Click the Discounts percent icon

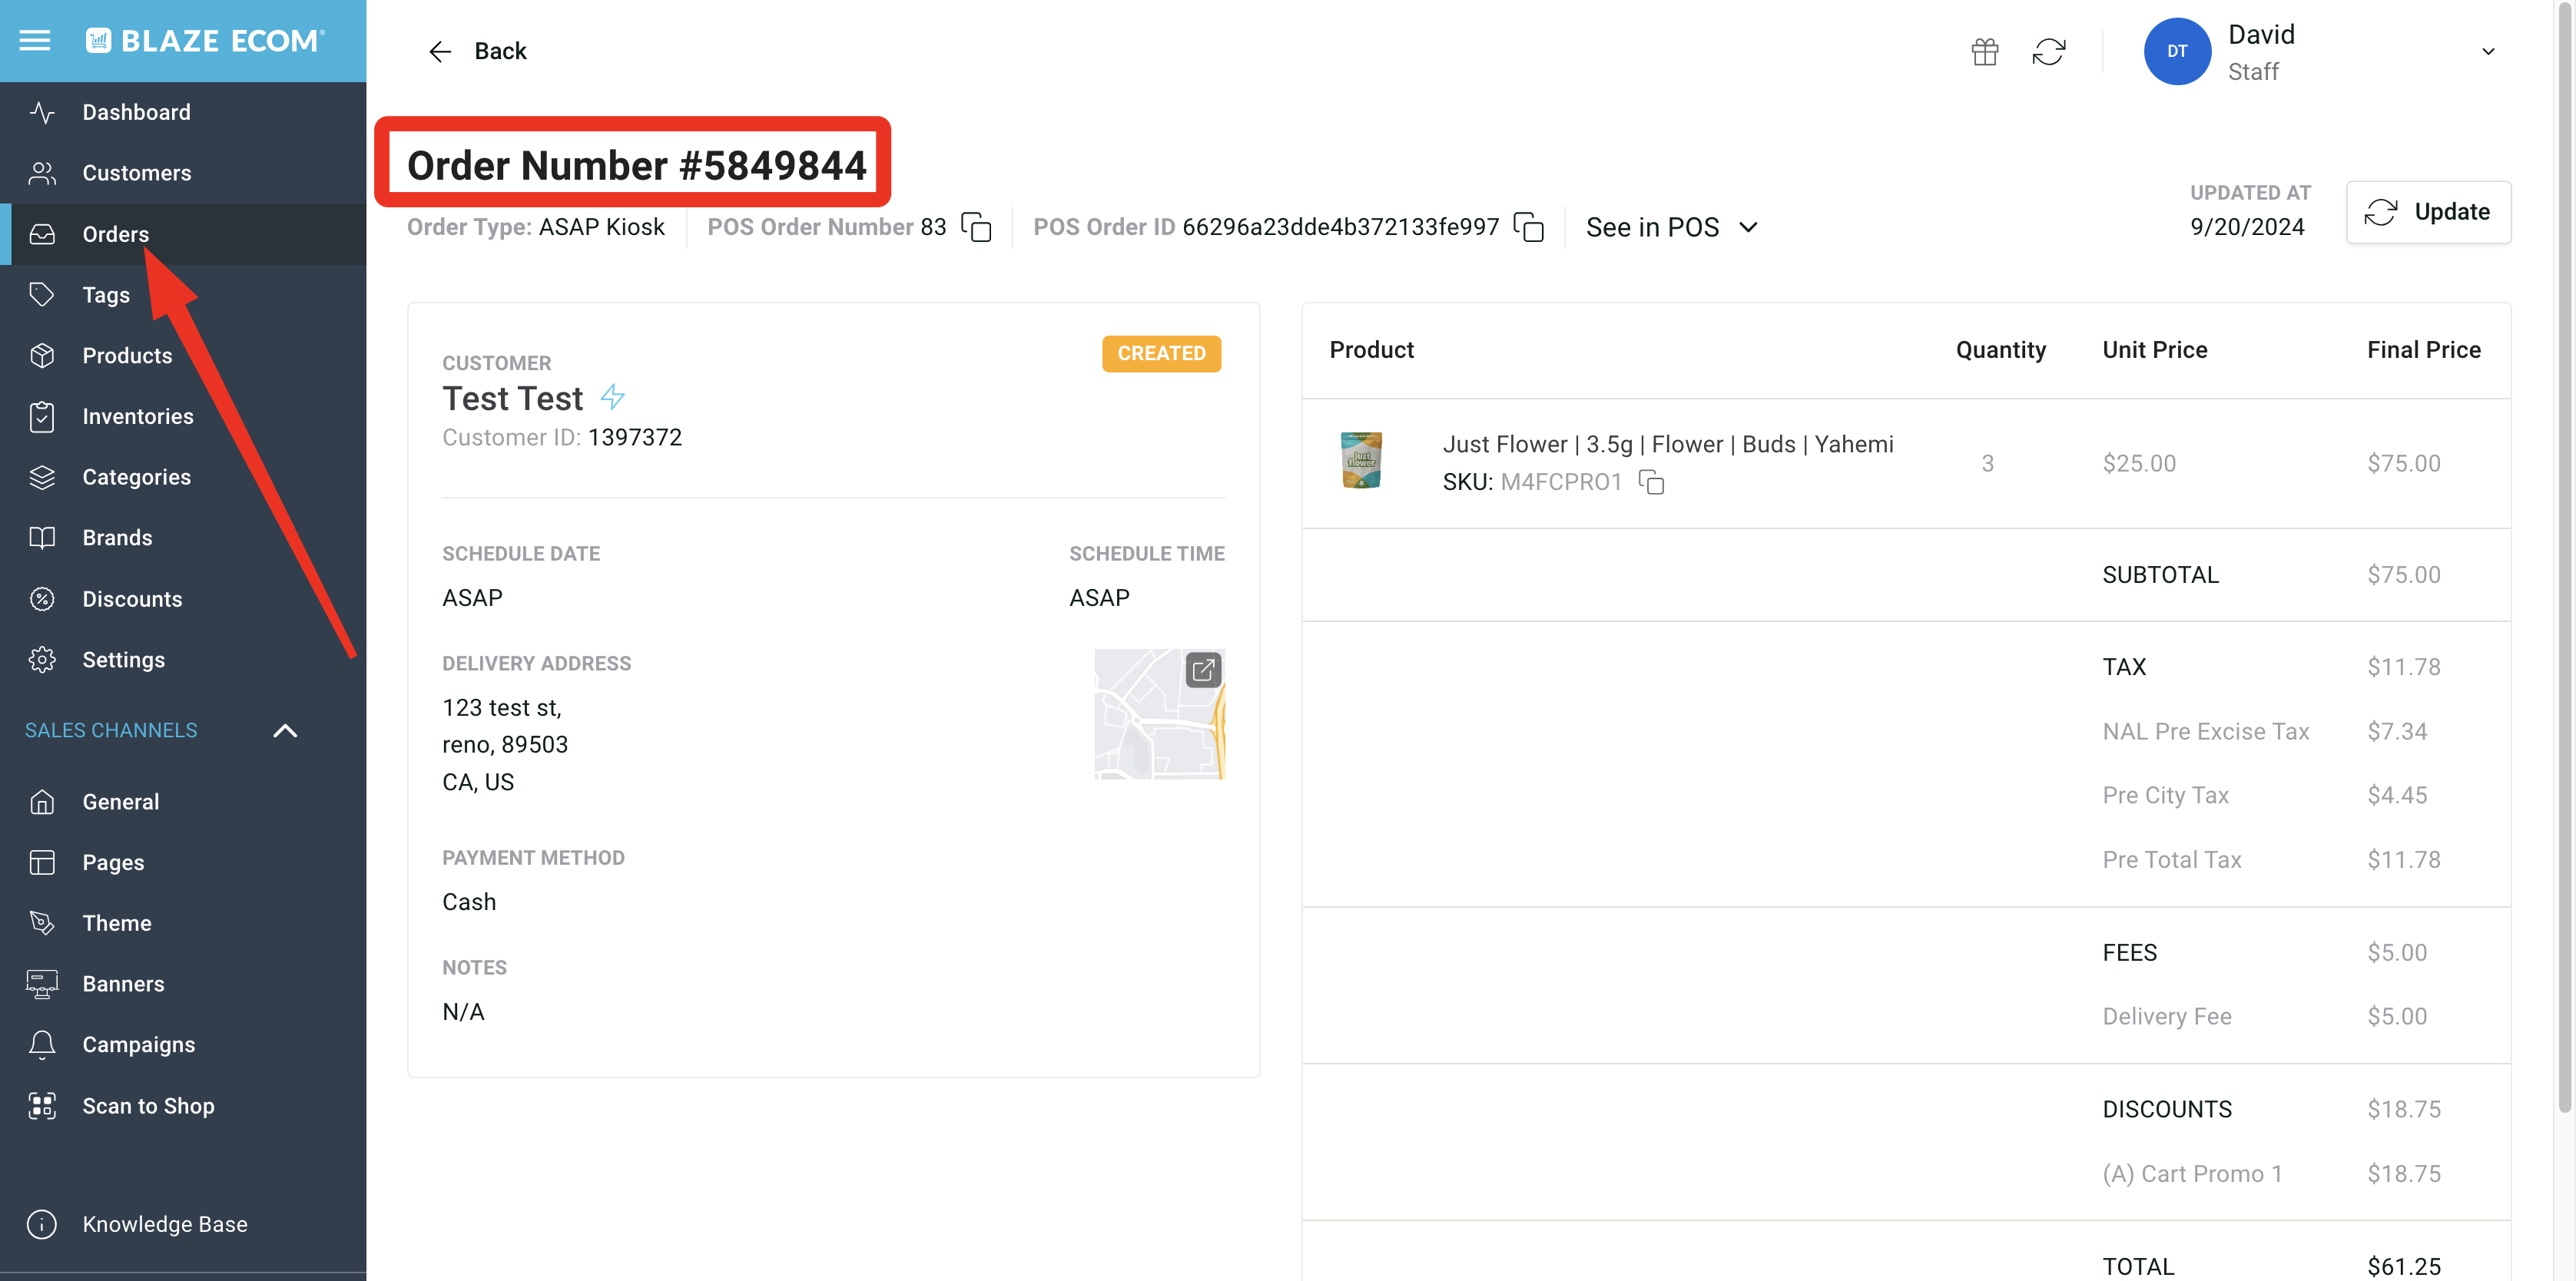pos(42,598)
